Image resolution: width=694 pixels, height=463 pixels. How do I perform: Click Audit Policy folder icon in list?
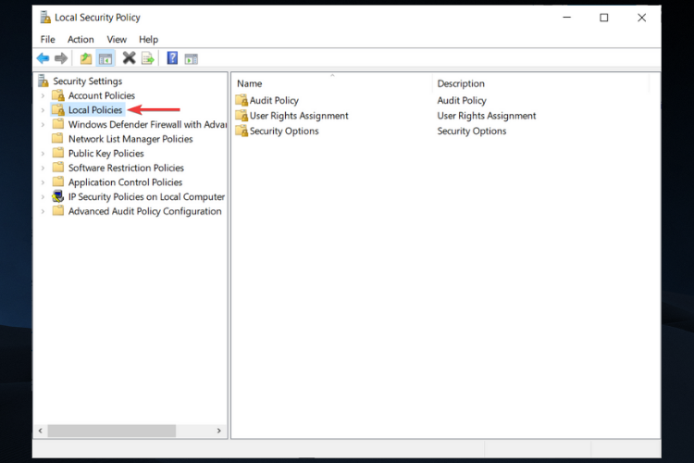[x=242, y=100]
